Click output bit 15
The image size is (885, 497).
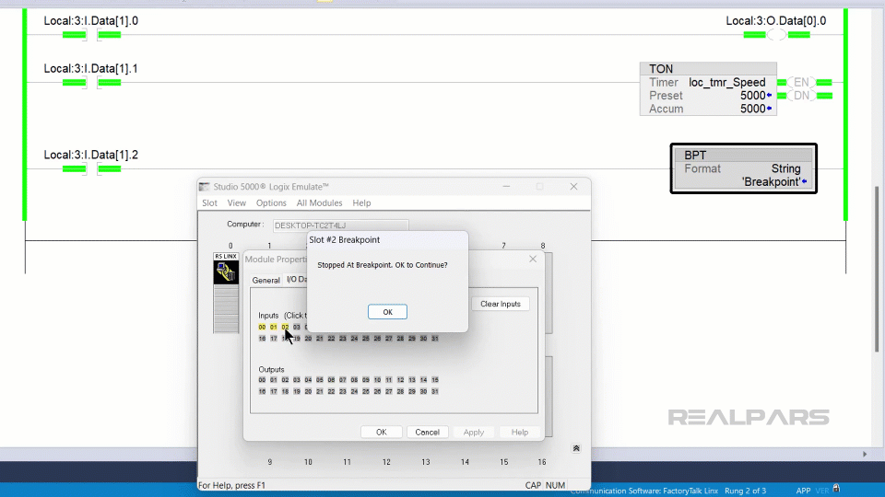tap(434, 380)
